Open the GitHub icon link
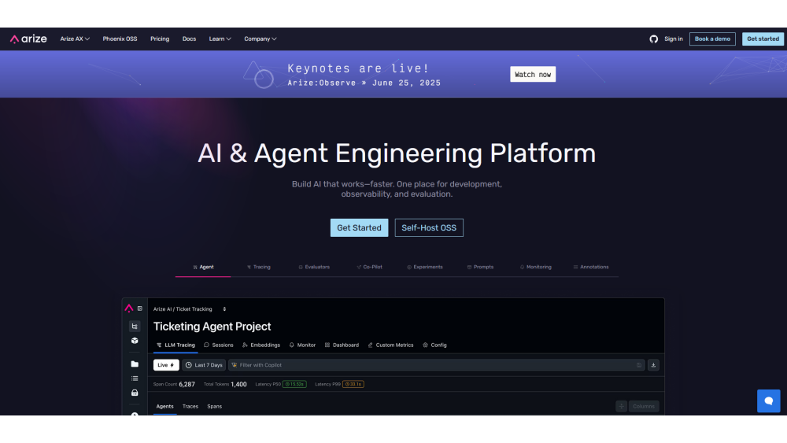The image size is (787, 443). 653,39
